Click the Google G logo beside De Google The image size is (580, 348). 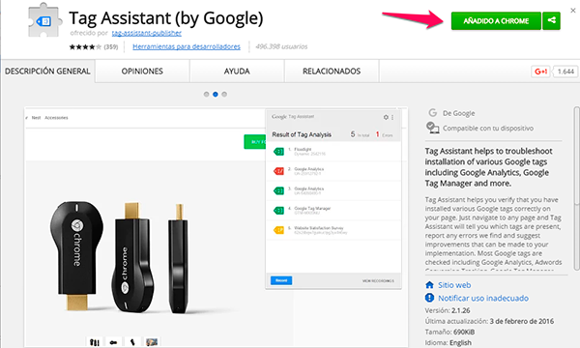(432, 112)
